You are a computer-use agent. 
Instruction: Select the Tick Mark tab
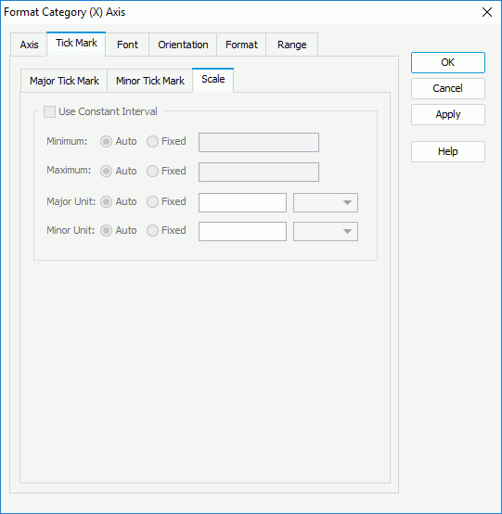(x=76, y=44)
